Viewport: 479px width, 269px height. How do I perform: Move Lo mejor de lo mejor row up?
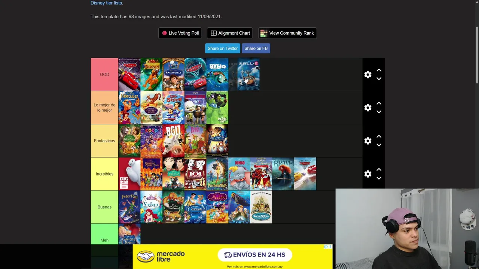[x=379, y=103]
